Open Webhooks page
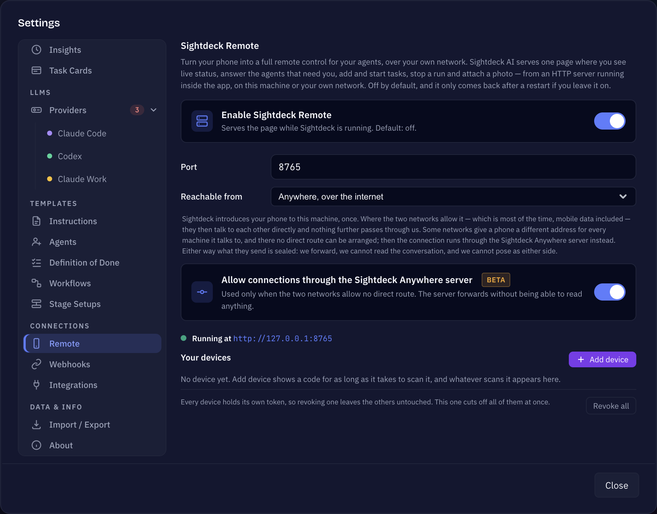This screenshot has width=657, height=514. tap(92, 364)
